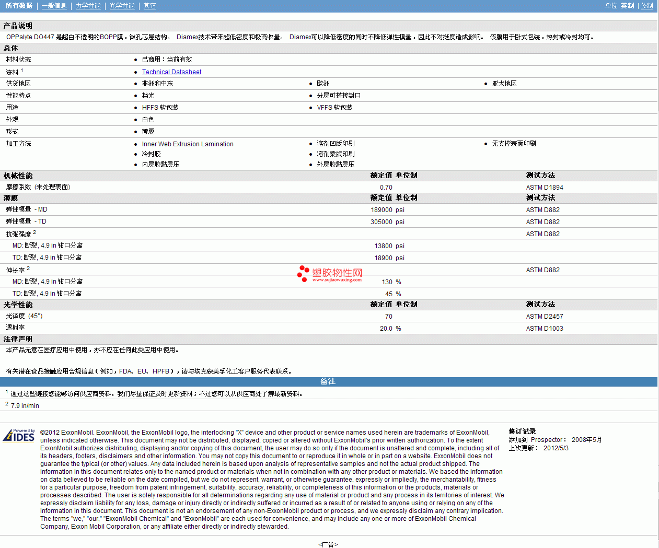Click the ASTM D1894 test method
The width and height of the screenshot is (659, 548).
[545, 188]
